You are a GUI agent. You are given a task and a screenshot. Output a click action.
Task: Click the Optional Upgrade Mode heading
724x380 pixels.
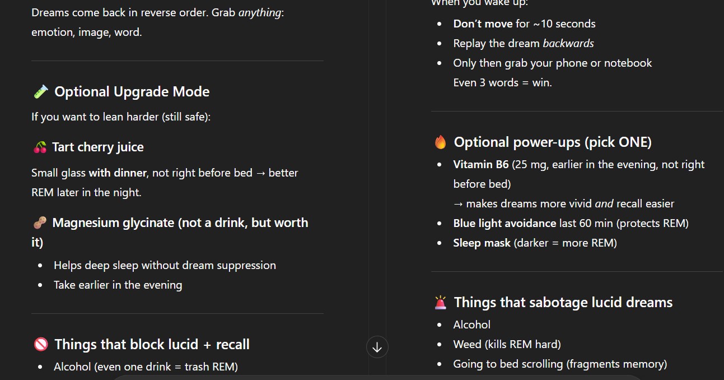click(132, 92)
